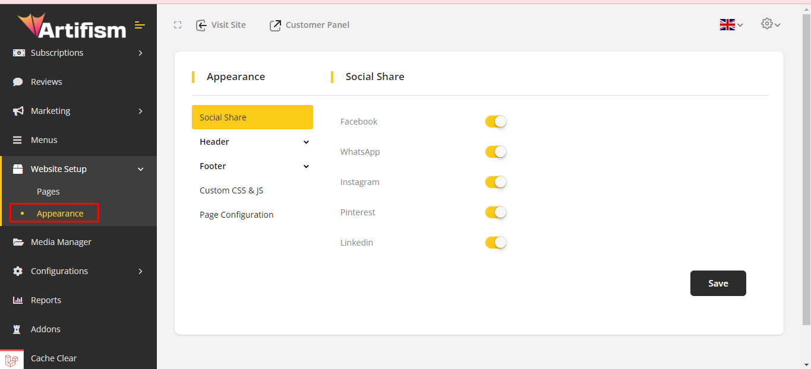Disable the WhatsApp share toggle
The height and width of the screenshot is (369, 811).
tap(496, 152)
